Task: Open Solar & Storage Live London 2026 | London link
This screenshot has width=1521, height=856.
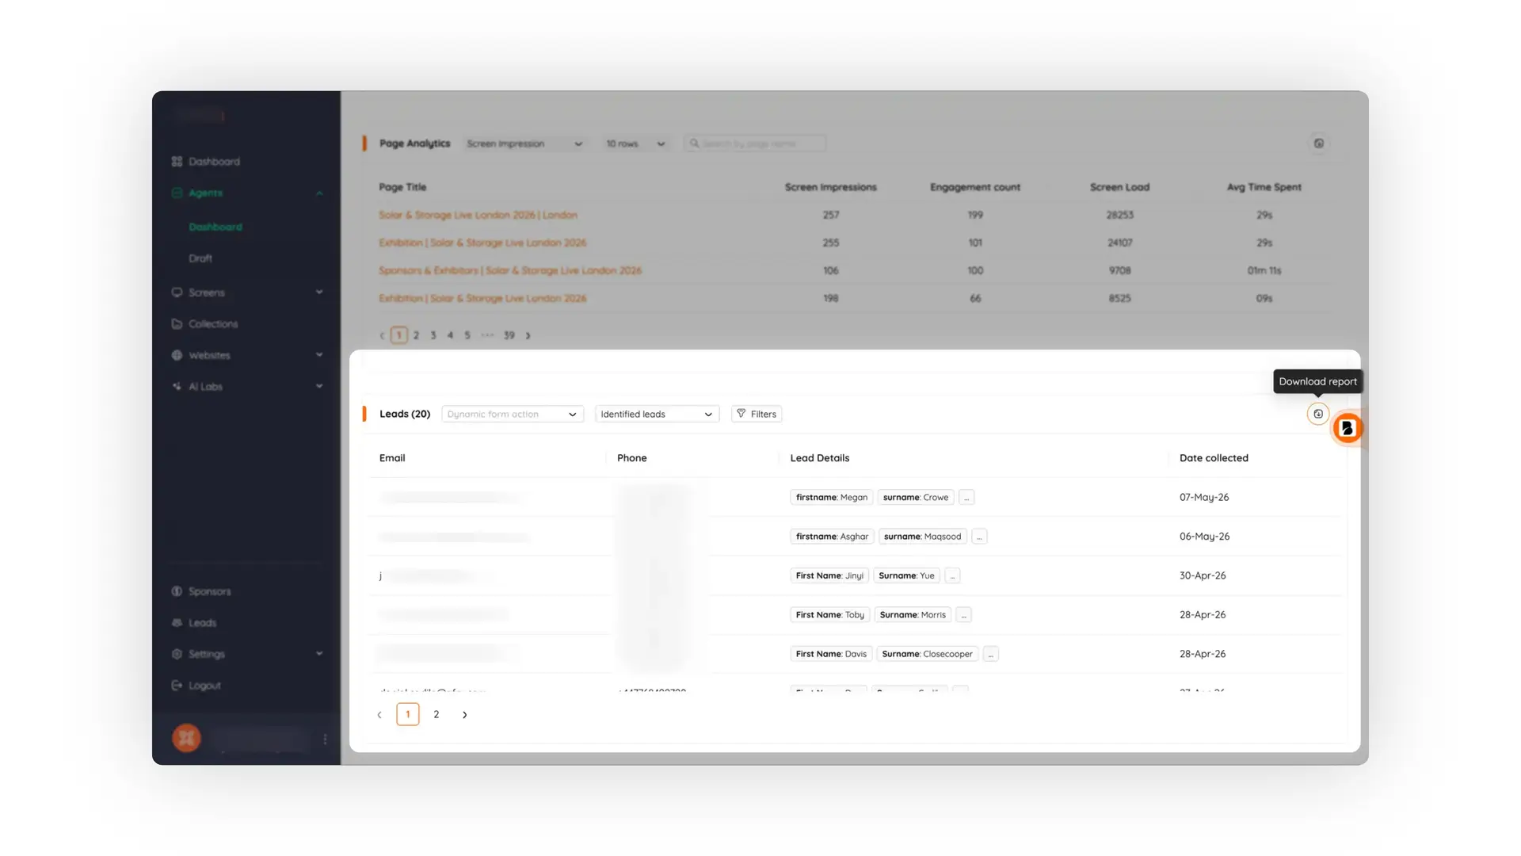Action: click(478, 215)
